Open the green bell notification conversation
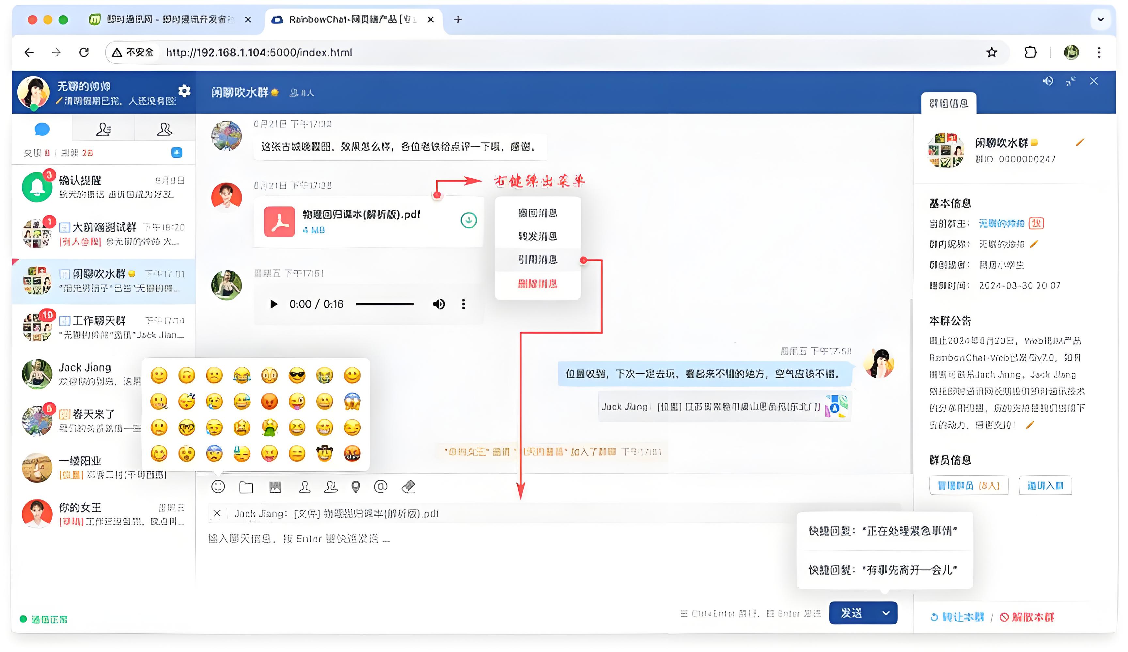This screenshot has width=1128, height=652. (x=104, y=187)
